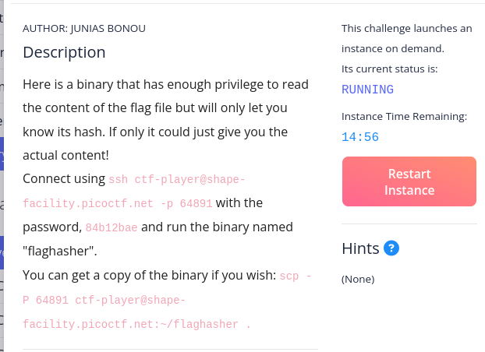The height and width of the screenshot is (352, 485).
Task: Click "This challenge launches an" text
Action: click(406, 29)
